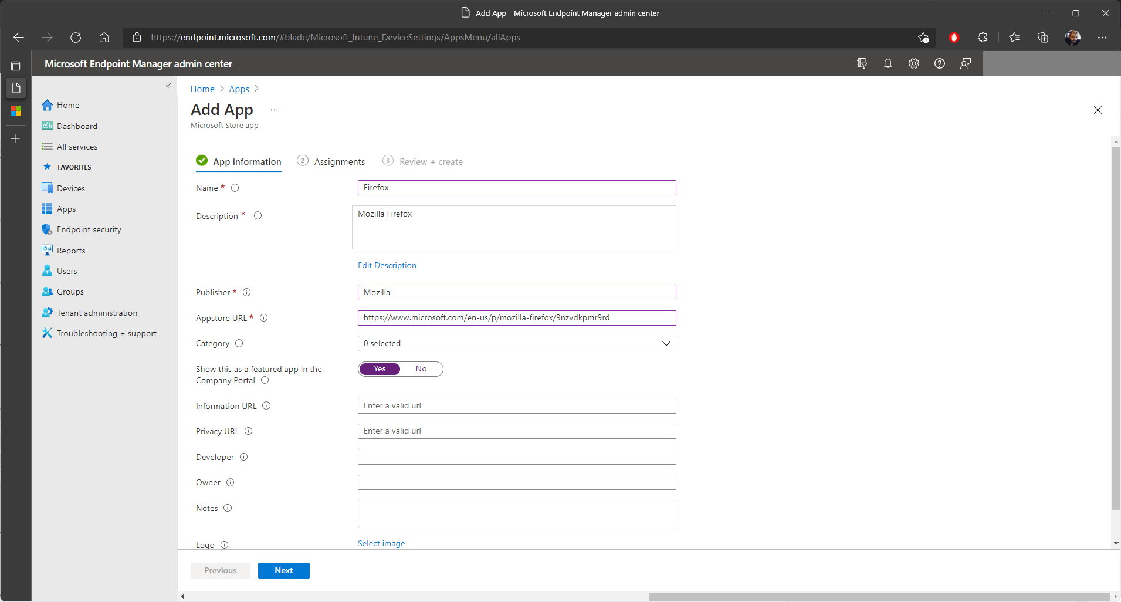
Task: Open the Add App more options ellipsis
Action: (274, 110)
